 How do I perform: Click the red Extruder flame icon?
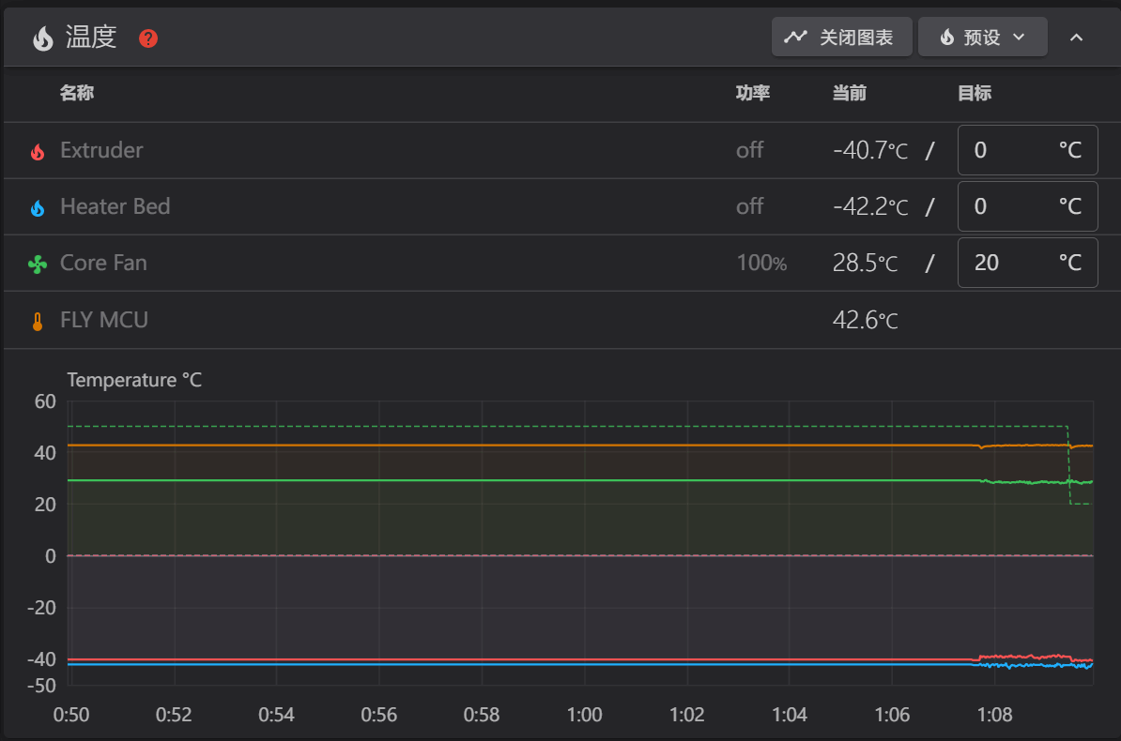click(38, 152)
